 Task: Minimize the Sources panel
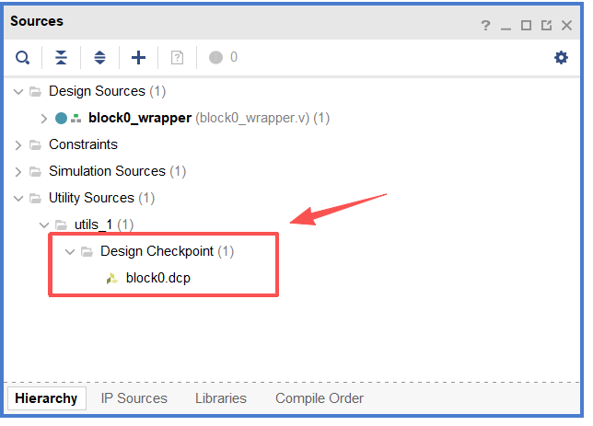[506, 28]
